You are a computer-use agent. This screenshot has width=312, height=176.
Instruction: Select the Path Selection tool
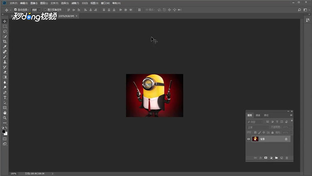tap(5, 103)
